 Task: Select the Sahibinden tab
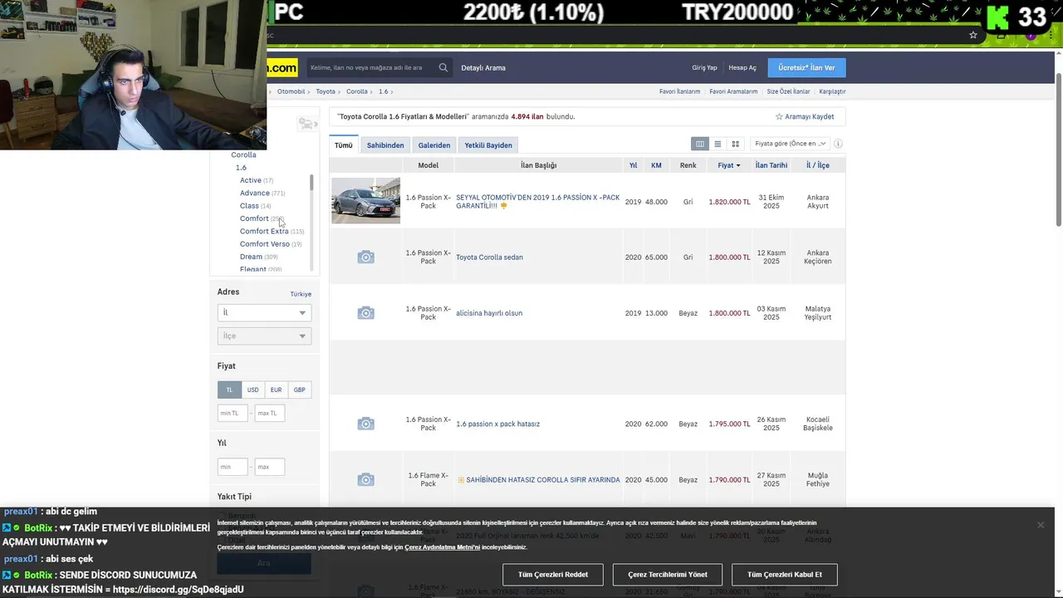pyautogui.click(x=385, y=145)
